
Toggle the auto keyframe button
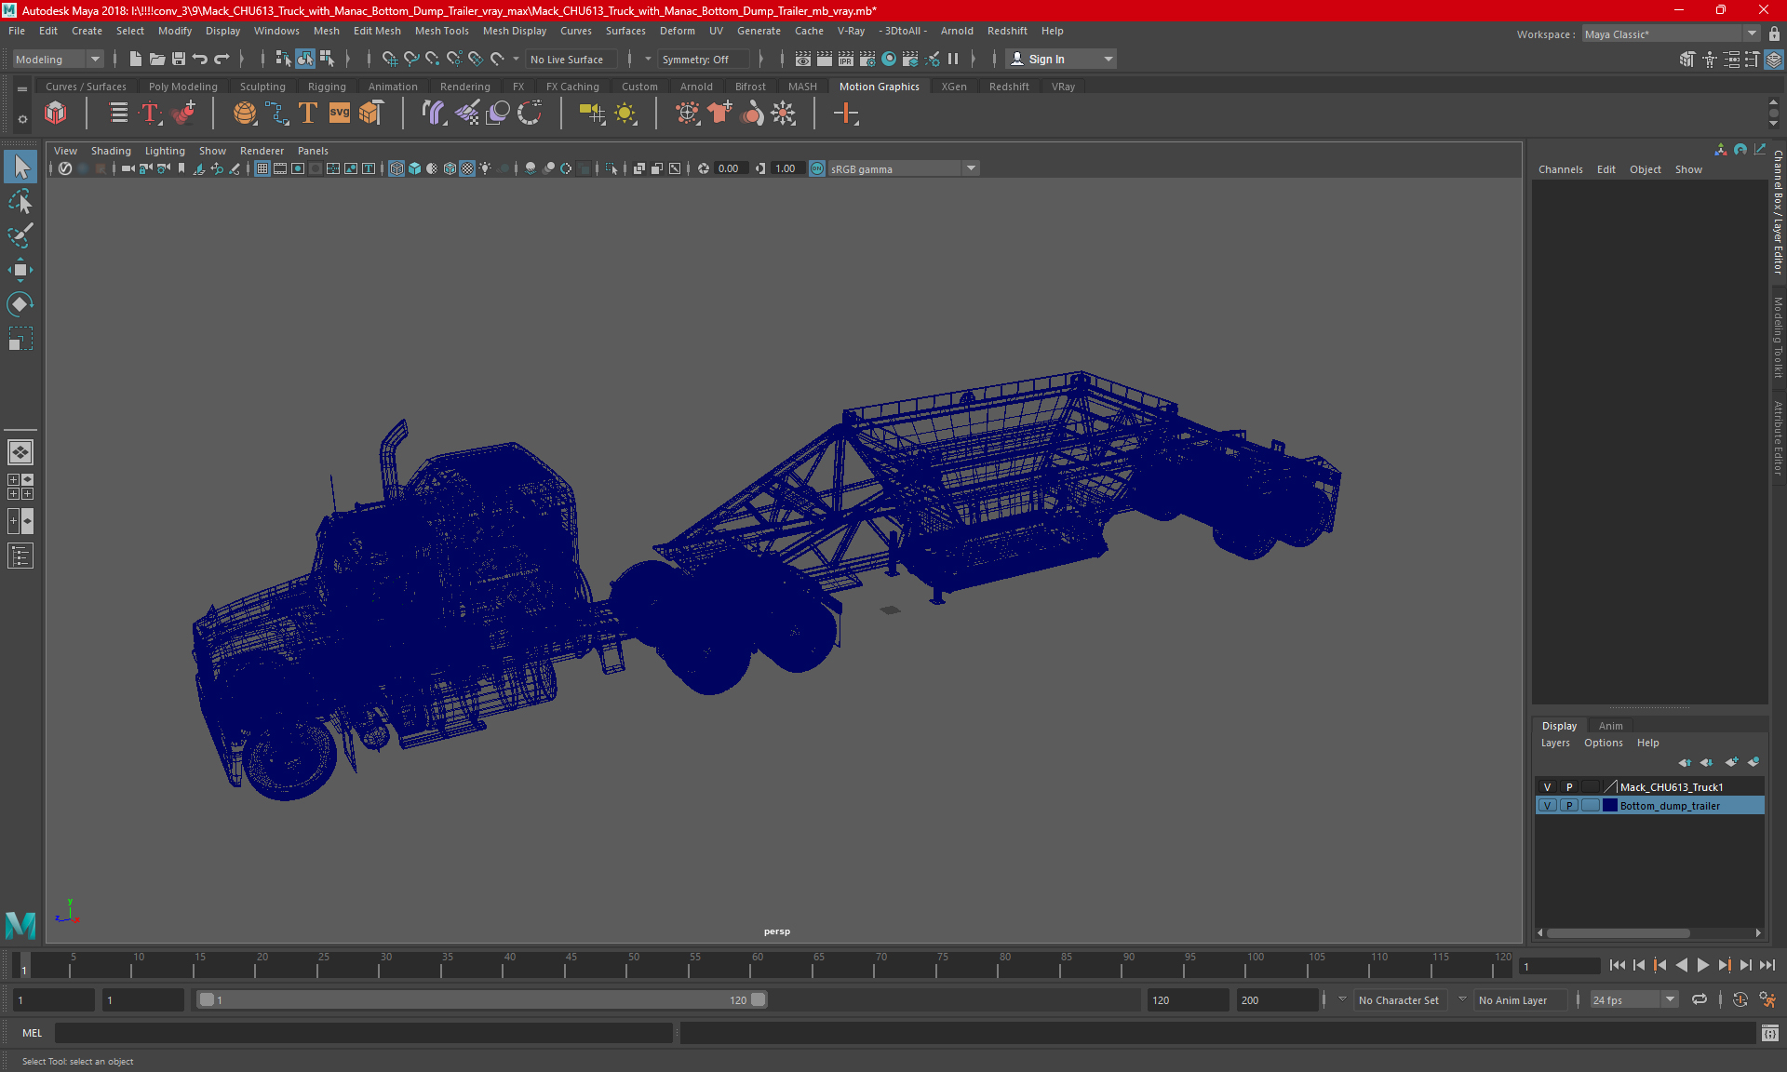coord(1740,1000)
